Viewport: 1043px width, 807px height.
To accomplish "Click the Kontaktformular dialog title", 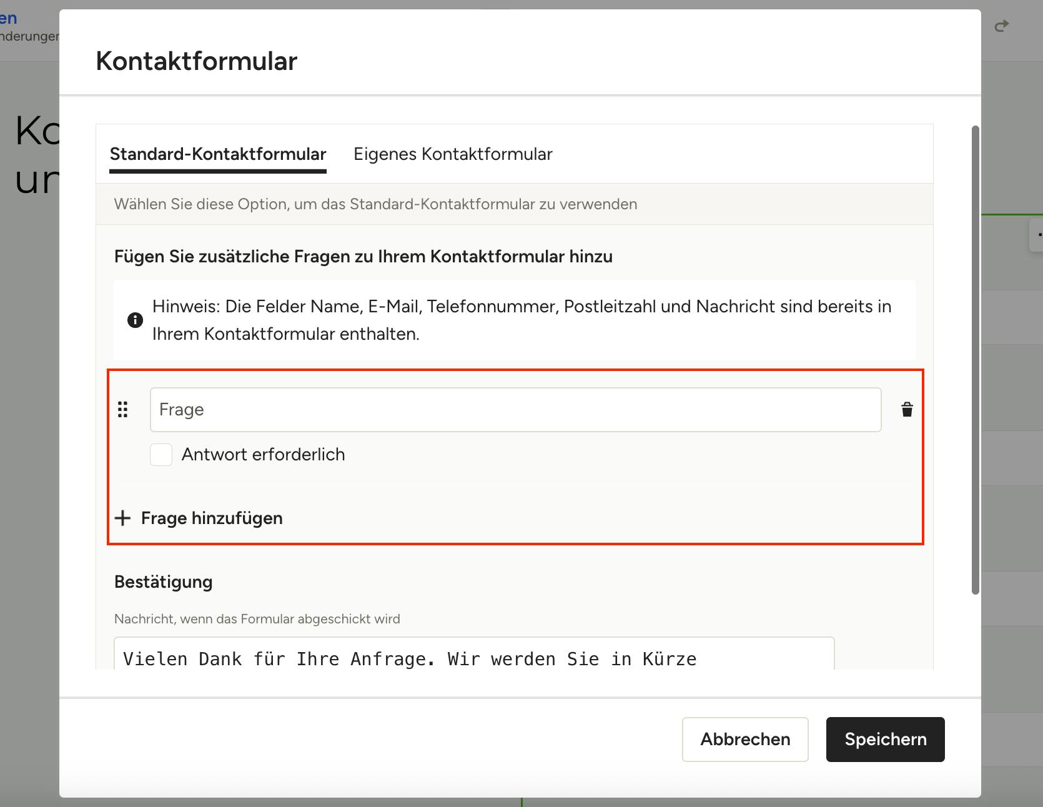I will [196, 61].
